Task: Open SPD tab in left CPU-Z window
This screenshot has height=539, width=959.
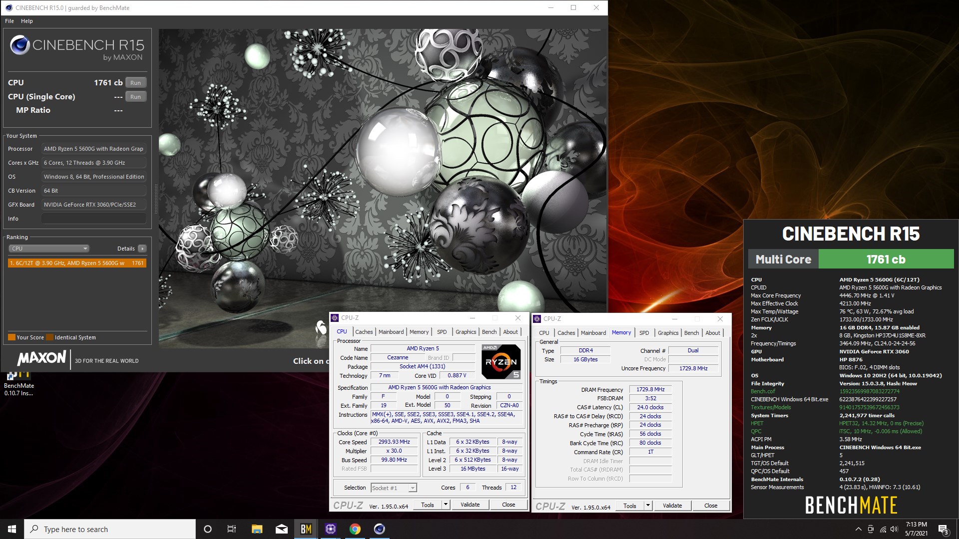Action: point(442,332)
